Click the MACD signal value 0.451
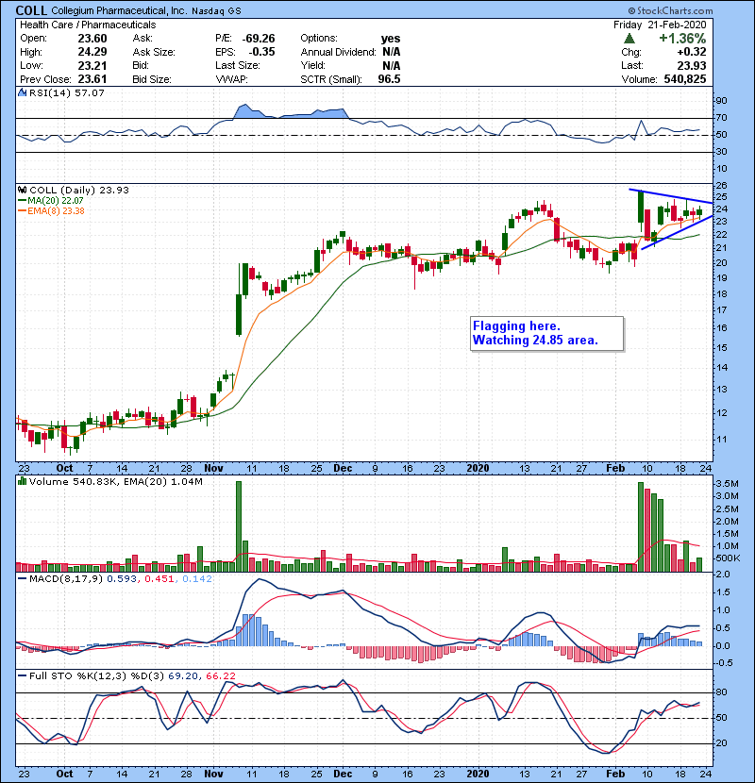Viewport: 755px width, 783px height. point(159,579)
